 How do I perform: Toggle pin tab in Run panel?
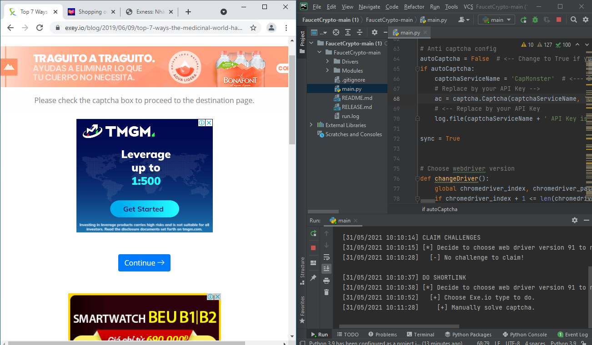(313, 277)
